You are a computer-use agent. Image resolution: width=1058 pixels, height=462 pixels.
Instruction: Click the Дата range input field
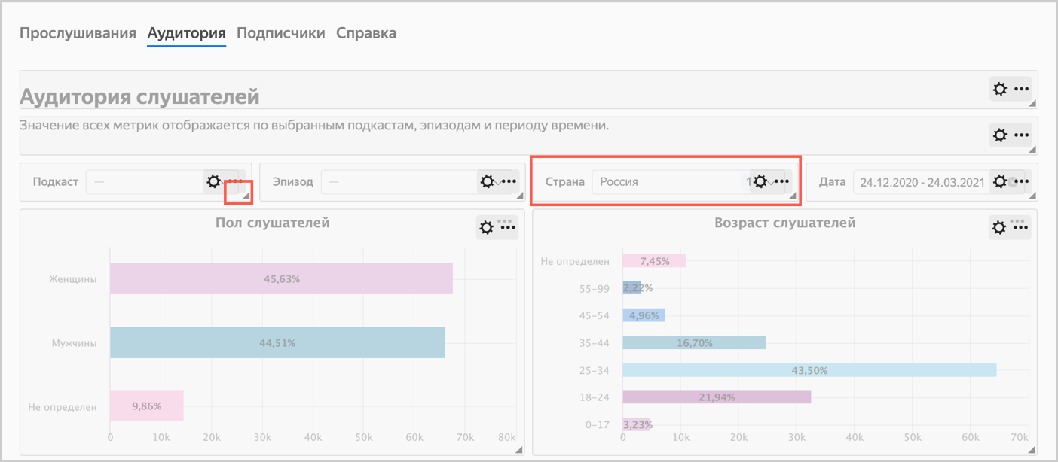pos(919,182)
